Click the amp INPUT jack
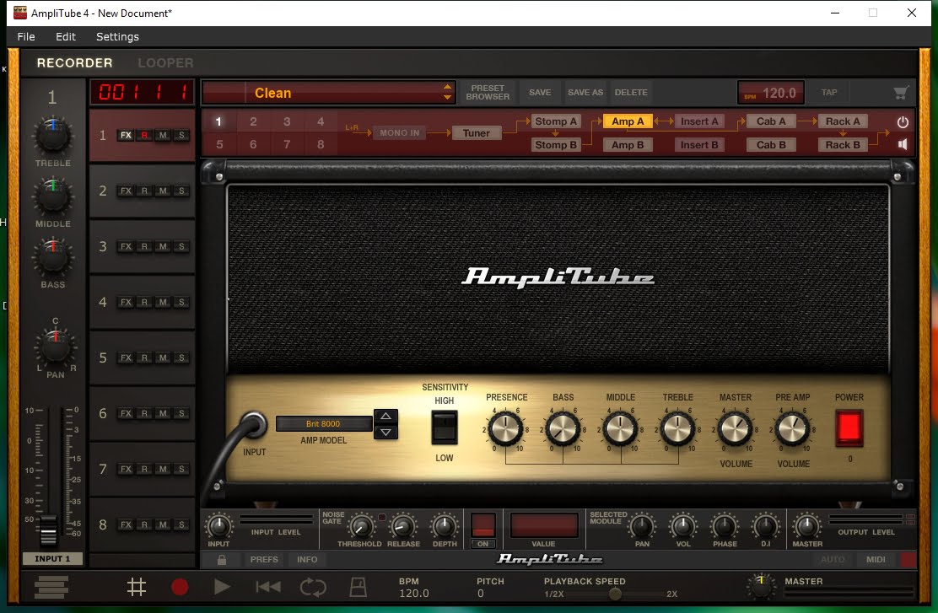 pyautogui.click(x=254, y=425)
